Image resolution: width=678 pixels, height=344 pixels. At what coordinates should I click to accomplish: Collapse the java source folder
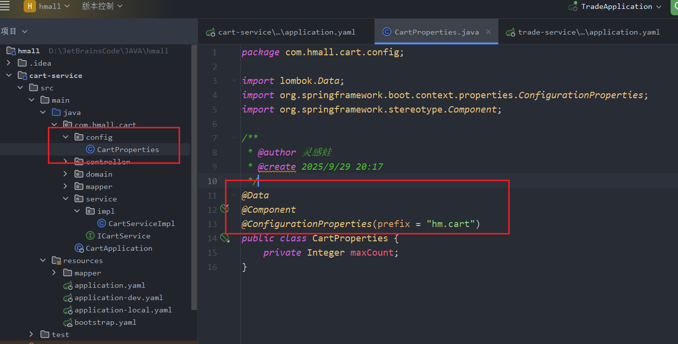43,113
